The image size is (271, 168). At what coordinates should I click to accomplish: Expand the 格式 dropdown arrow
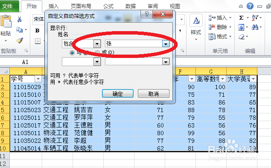click(230, 36)
